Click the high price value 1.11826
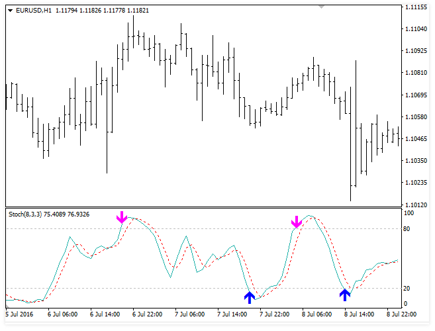This screenshot has height=331, width=435. click(x=91, y=11)
